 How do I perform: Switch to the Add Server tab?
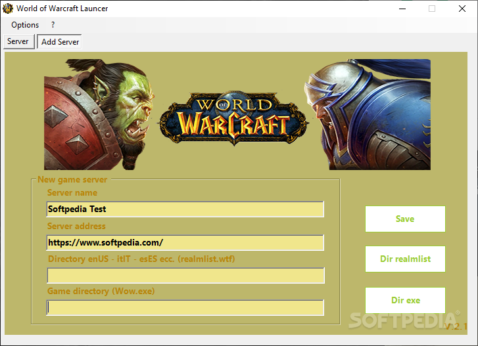click(x=60, y=41)
